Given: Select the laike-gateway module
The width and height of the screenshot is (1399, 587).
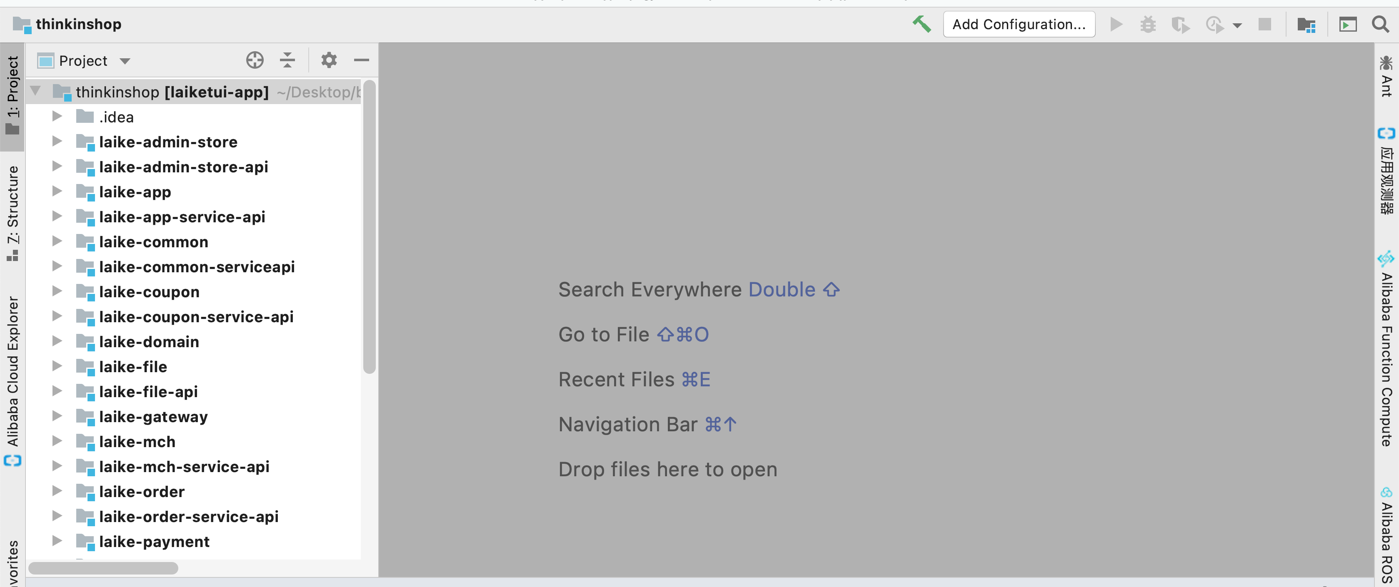Looking at the screenshot, I should coord(153,417).
